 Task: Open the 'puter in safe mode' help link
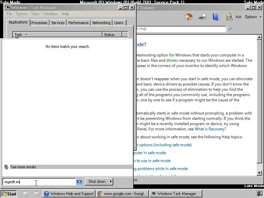click(149, 153)
